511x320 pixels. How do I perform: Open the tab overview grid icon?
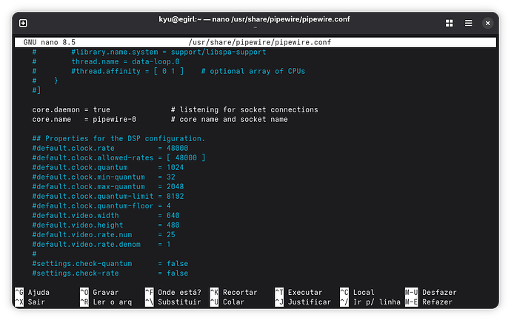(449, 24)
